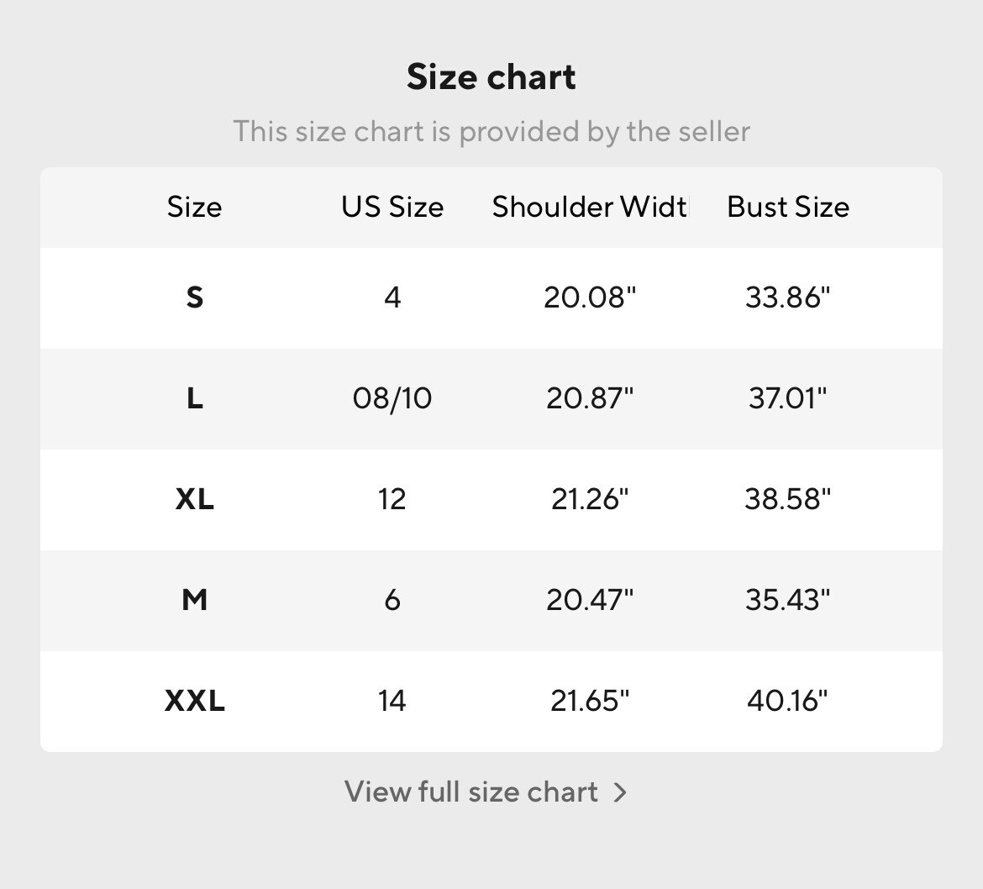This screenshot has height=889, width=983.
Task: Click the chevron arrow beside View full size chart
Action: [620, 792]
